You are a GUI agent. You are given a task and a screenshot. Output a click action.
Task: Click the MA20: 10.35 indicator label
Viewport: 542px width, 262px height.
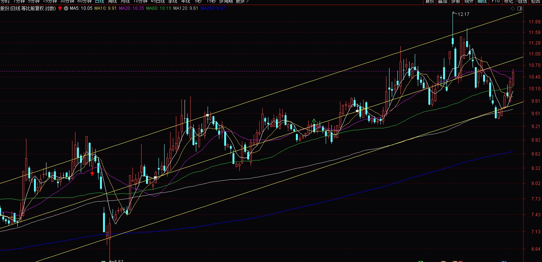tap(131, 8)
